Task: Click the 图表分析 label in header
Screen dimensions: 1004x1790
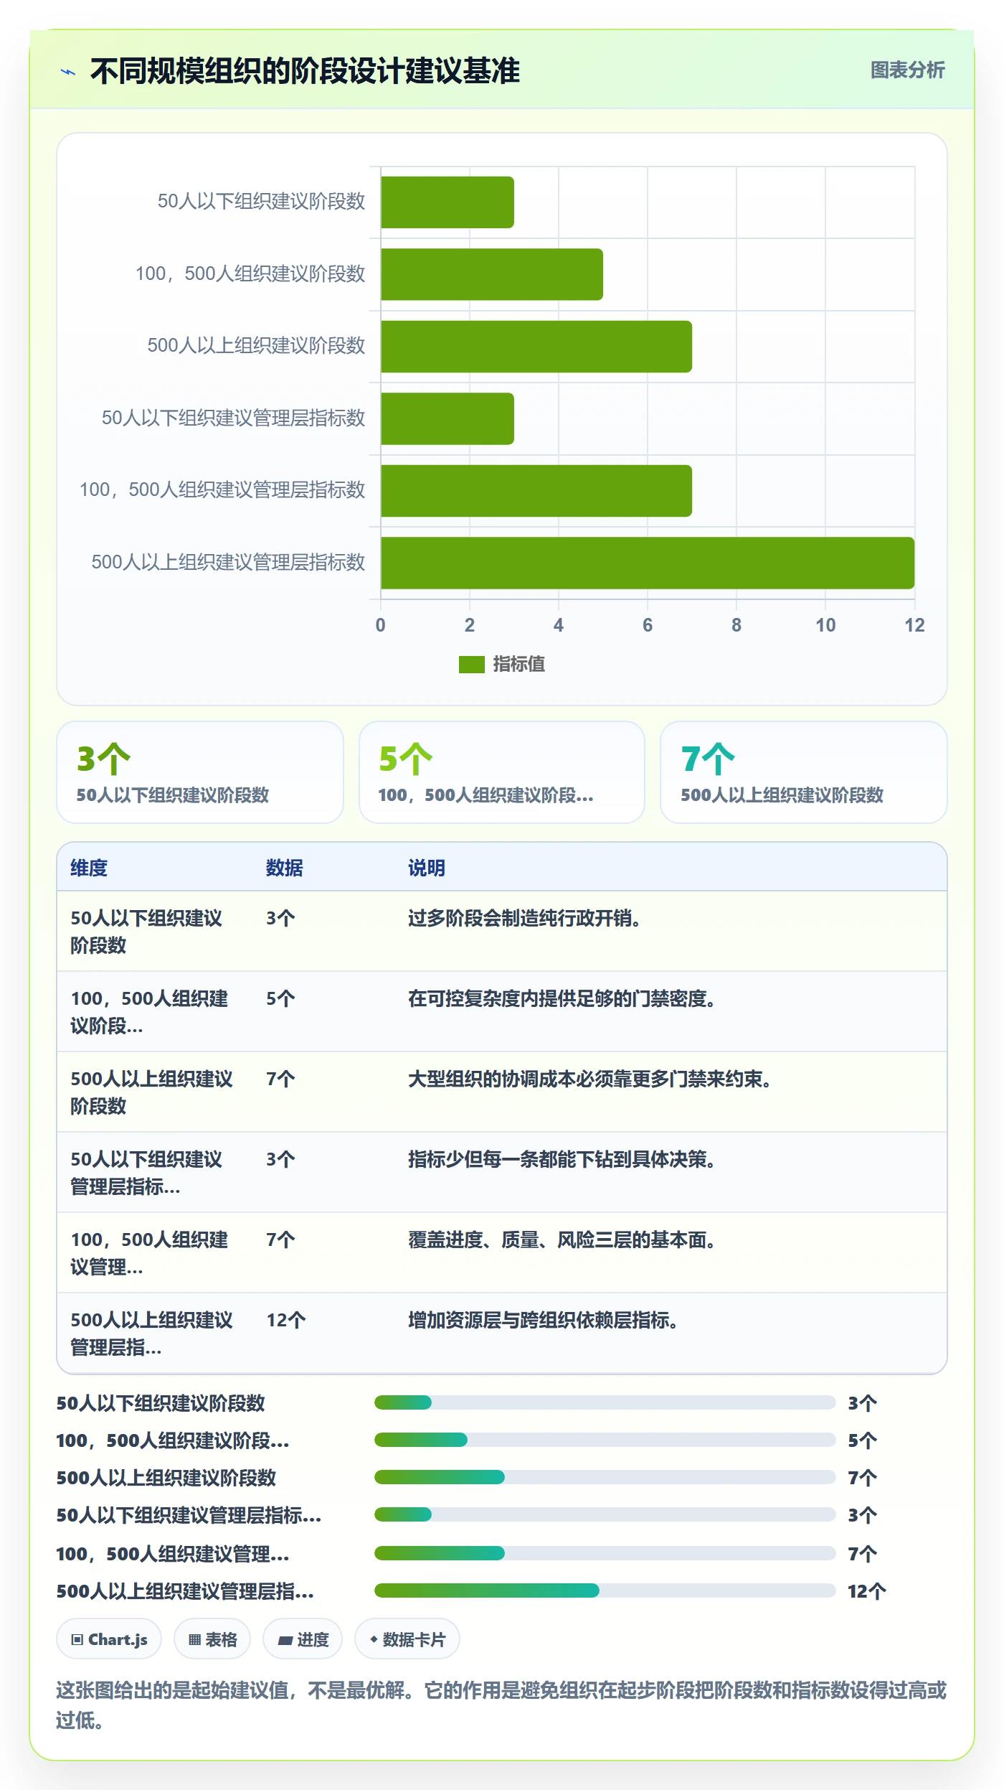Action: (907, 70)
